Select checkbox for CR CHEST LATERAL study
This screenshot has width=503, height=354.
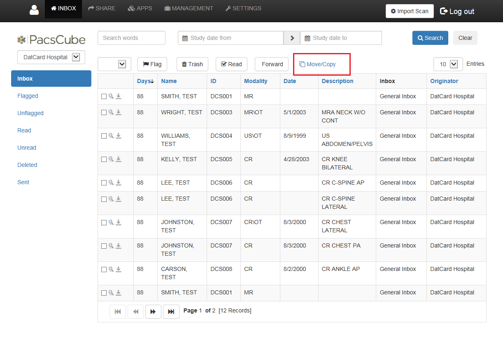104,222
